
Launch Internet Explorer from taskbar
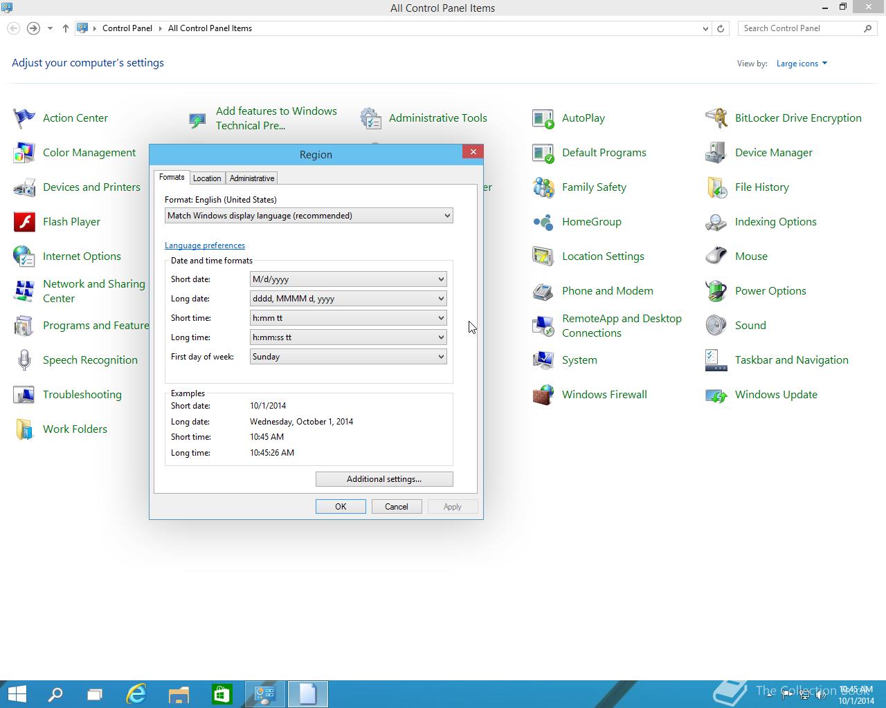pos(137,694)
